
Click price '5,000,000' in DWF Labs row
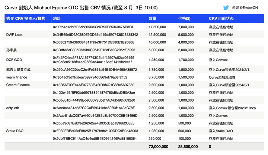point(186,35)
